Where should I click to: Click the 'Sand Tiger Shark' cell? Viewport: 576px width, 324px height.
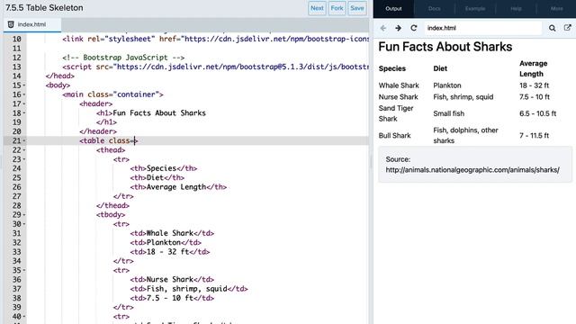pyautogui.click(x=396, y=113)
